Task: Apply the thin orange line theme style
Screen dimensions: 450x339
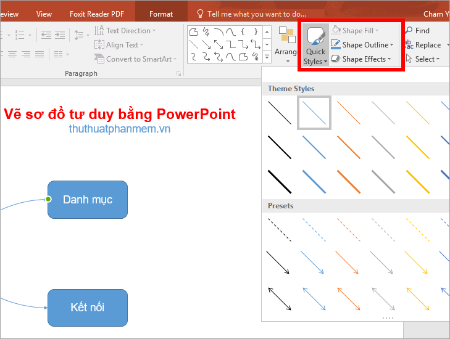Action: pyautogui.click(x=349, y=113)
